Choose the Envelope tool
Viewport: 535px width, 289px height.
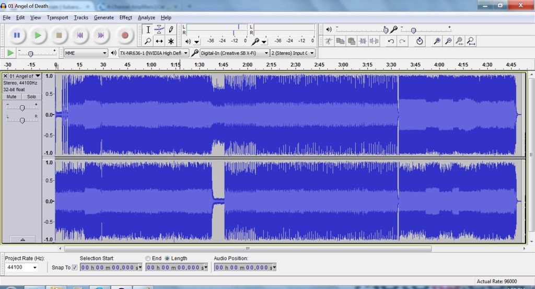coord(159,30)
